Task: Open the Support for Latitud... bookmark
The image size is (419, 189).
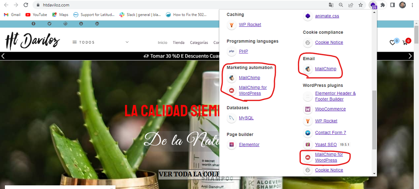Action: pos(94,15)
